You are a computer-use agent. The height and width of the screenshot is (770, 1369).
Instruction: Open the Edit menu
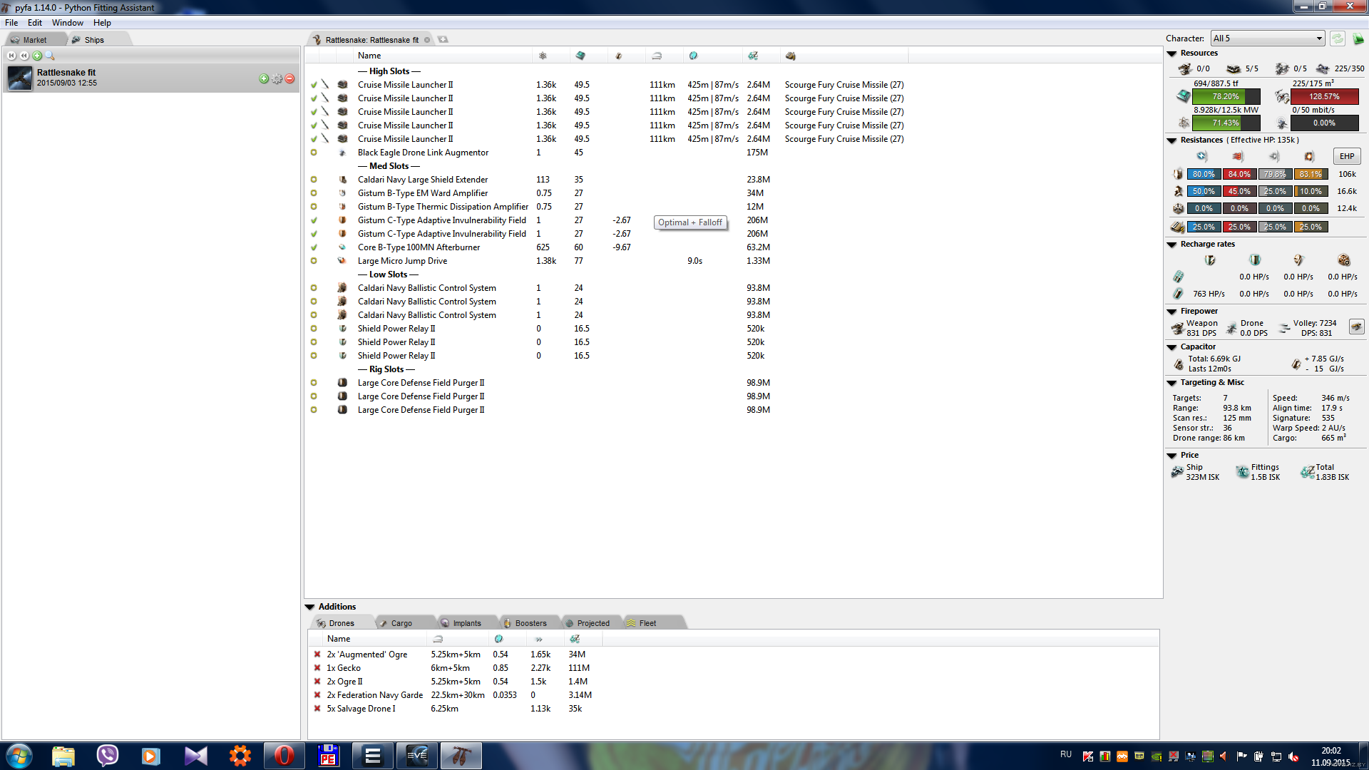(35, 23)
